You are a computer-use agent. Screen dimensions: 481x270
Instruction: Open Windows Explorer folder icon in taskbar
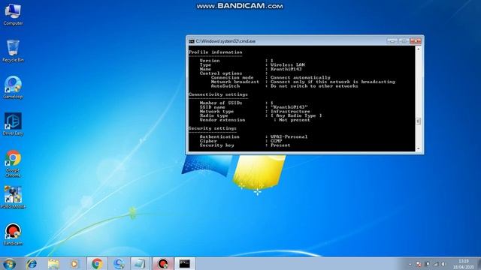coord(53,264)
